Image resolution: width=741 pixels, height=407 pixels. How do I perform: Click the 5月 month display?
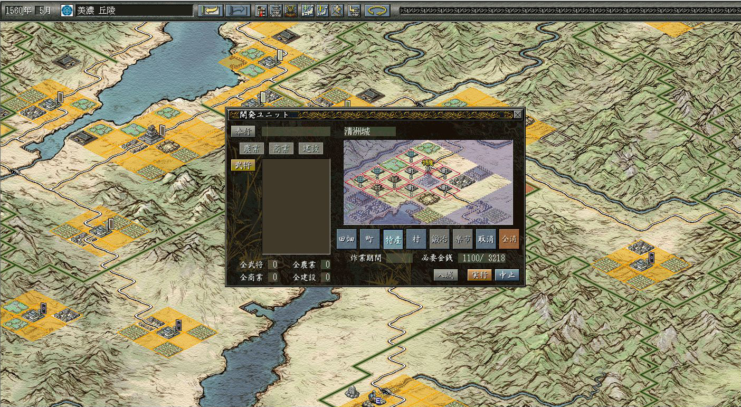(44, 11)
